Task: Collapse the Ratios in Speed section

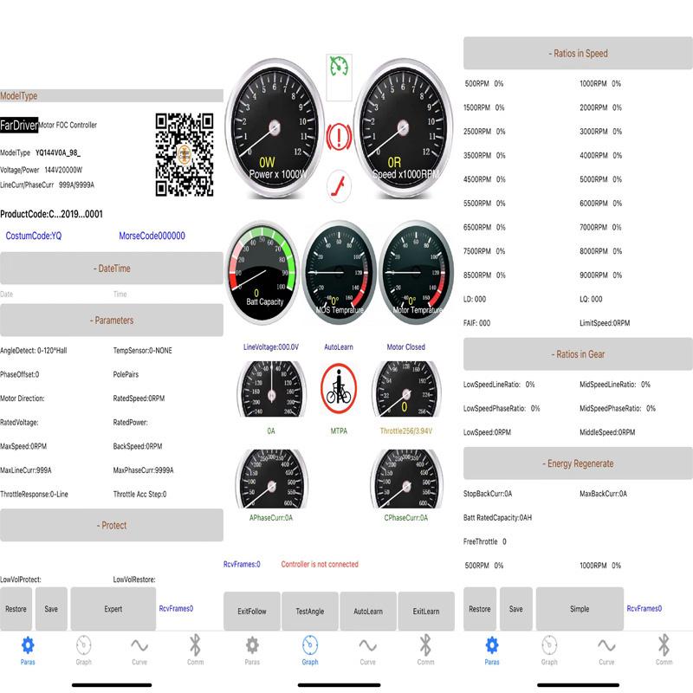Action: tap(578, 53)
